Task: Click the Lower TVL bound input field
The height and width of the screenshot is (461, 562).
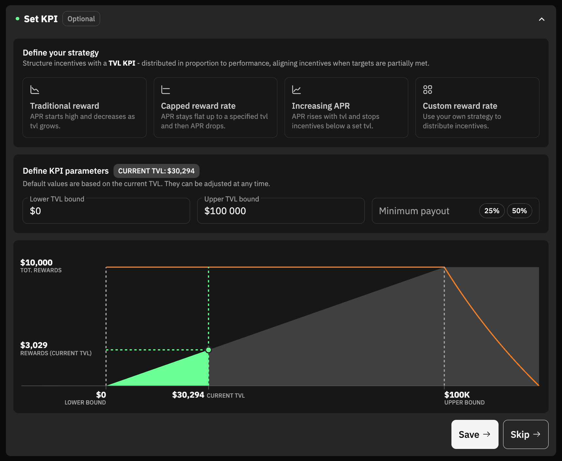Action: pos(106,211)
